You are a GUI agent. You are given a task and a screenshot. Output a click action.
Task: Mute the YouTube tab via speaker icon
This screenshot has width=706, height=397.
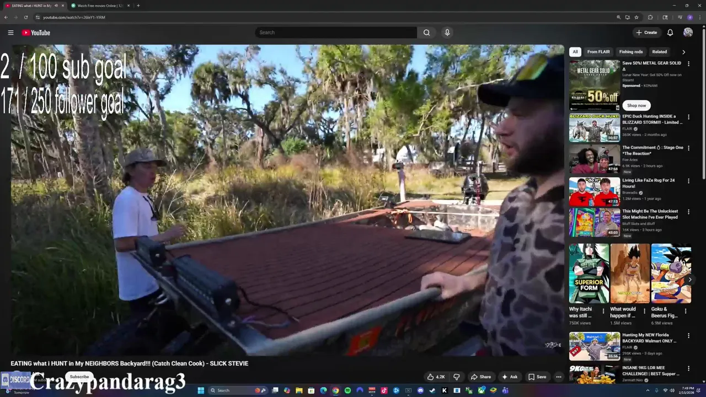pos(56,6)
